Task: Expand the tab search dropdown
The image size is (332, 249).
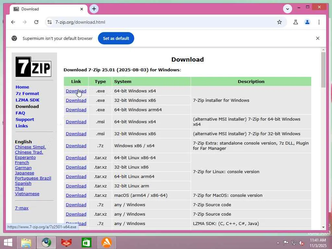Action: (x=288, y=9)
